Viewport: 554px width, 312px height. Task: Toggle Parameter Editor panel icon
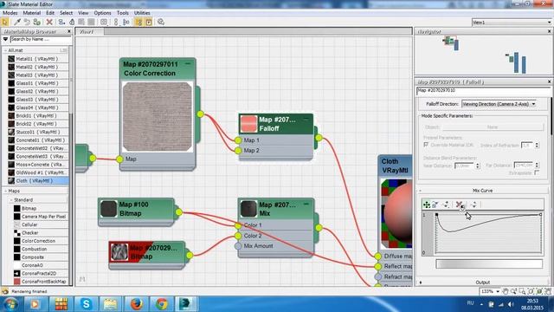point(149,22)
